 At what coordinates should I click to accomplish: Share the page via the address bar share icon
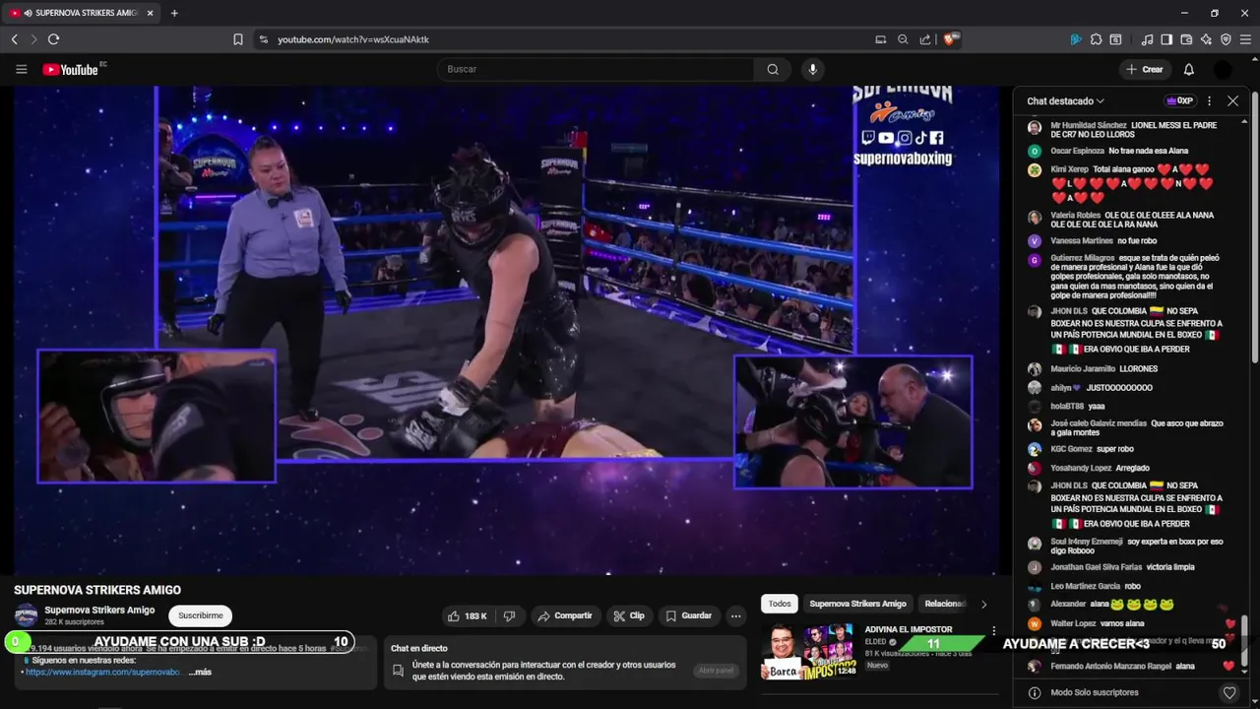coord(925,39)
